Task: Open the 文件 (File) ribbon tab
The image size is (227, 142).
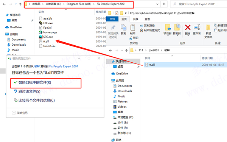Action: pos(112,19)
